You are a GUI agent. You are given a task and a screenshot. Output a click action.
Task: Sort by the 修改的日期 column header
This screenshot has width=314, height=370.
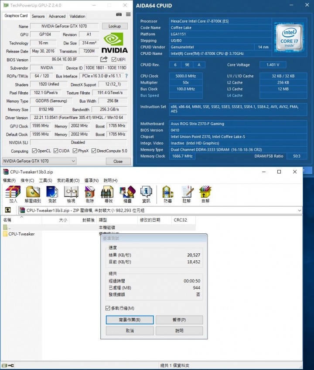coord(154,220)
